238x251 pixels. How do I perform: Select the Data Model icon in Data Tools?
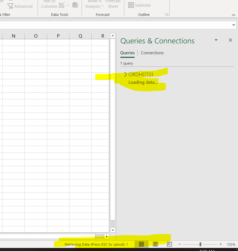pos(75,5)
